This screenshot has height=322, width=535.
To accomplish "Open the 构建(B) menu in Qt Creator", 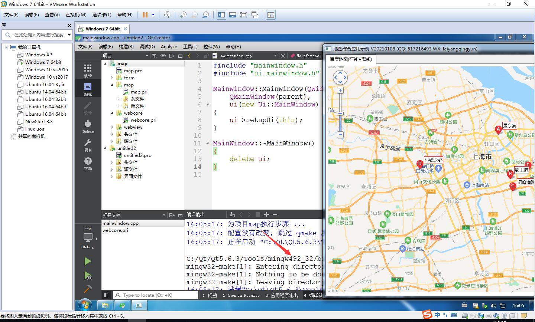I will click(126, 46).
